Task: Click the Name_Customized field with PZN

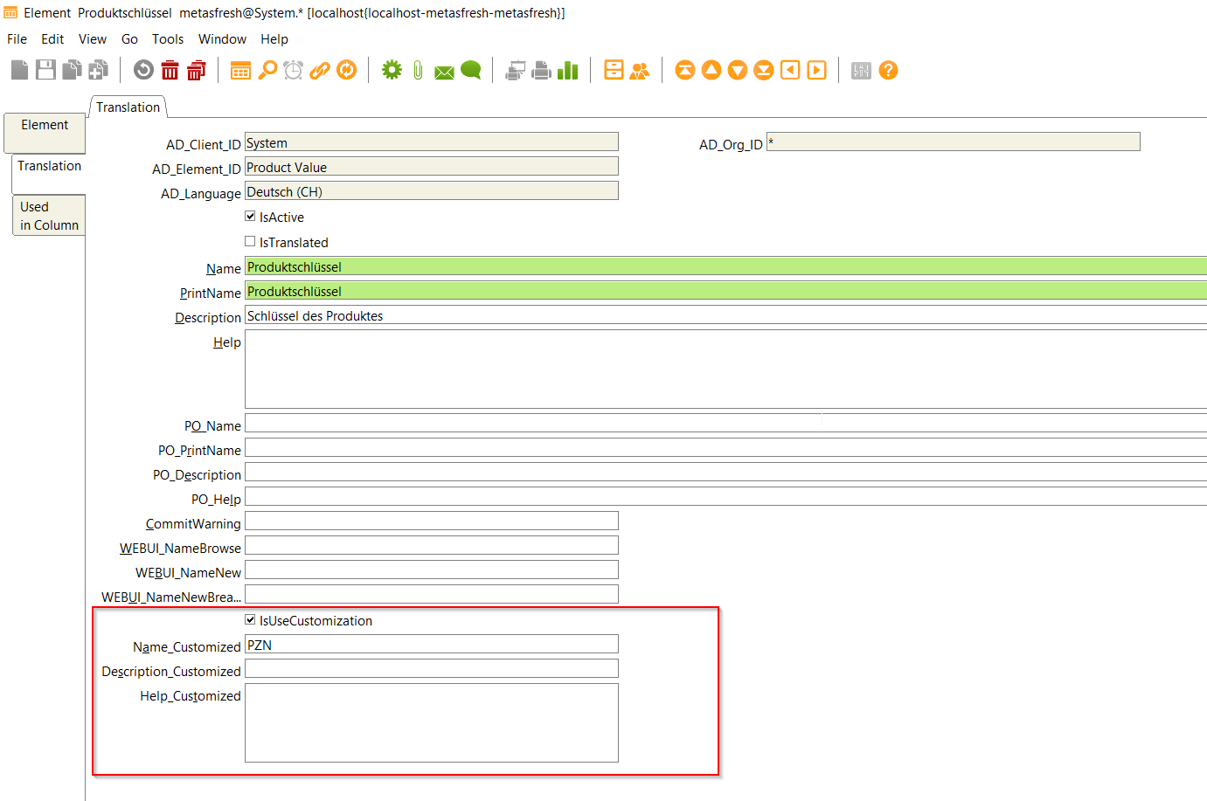Action: [x=432, y=645]
